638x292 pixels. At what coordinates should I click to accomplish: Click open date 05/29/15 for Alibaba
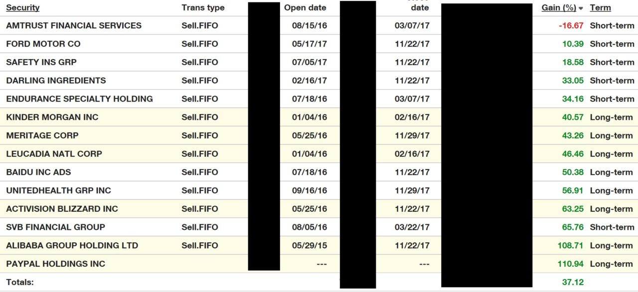[310, 246]
